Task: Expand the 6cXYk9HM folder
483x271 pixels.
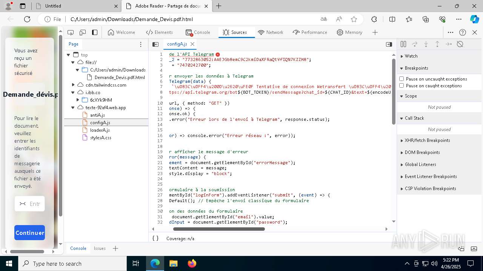Action: pos(77,100)
